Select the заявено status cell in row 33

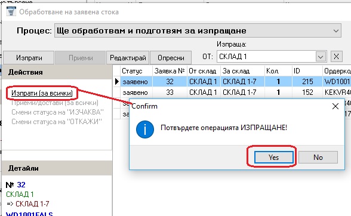(136, 92)
